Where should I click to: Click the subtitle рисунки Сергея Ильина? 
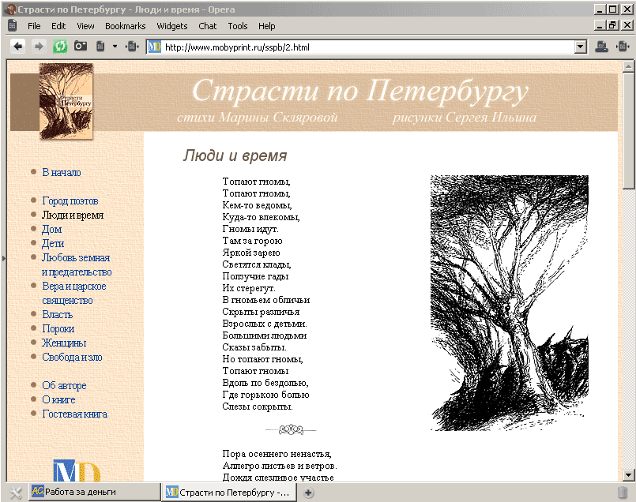[x=465, y=117]
